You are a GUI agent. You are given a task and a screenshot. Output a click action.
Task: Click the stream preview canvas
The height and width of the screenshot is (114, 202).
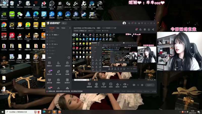click(114, 57)
